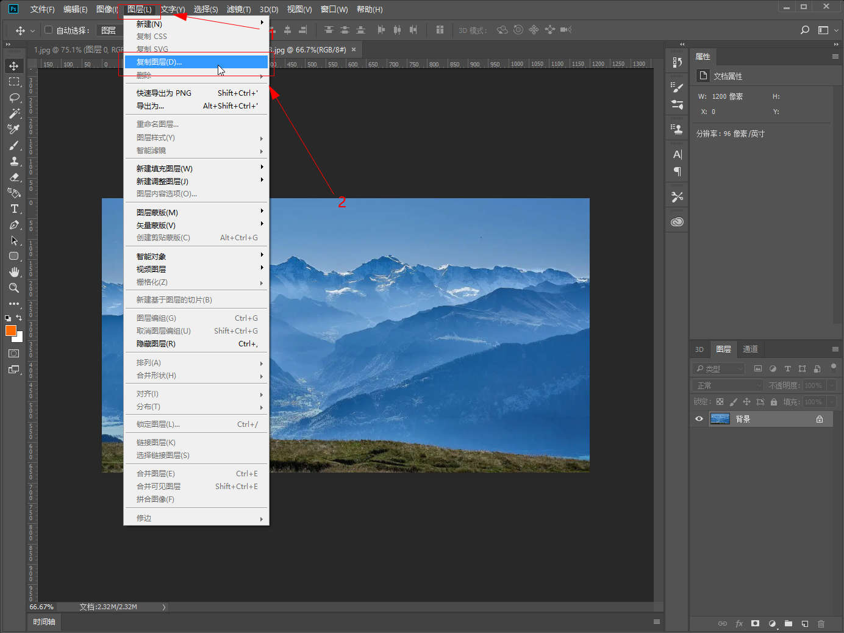Select the Move tool in the toolbox

[14, 66]
